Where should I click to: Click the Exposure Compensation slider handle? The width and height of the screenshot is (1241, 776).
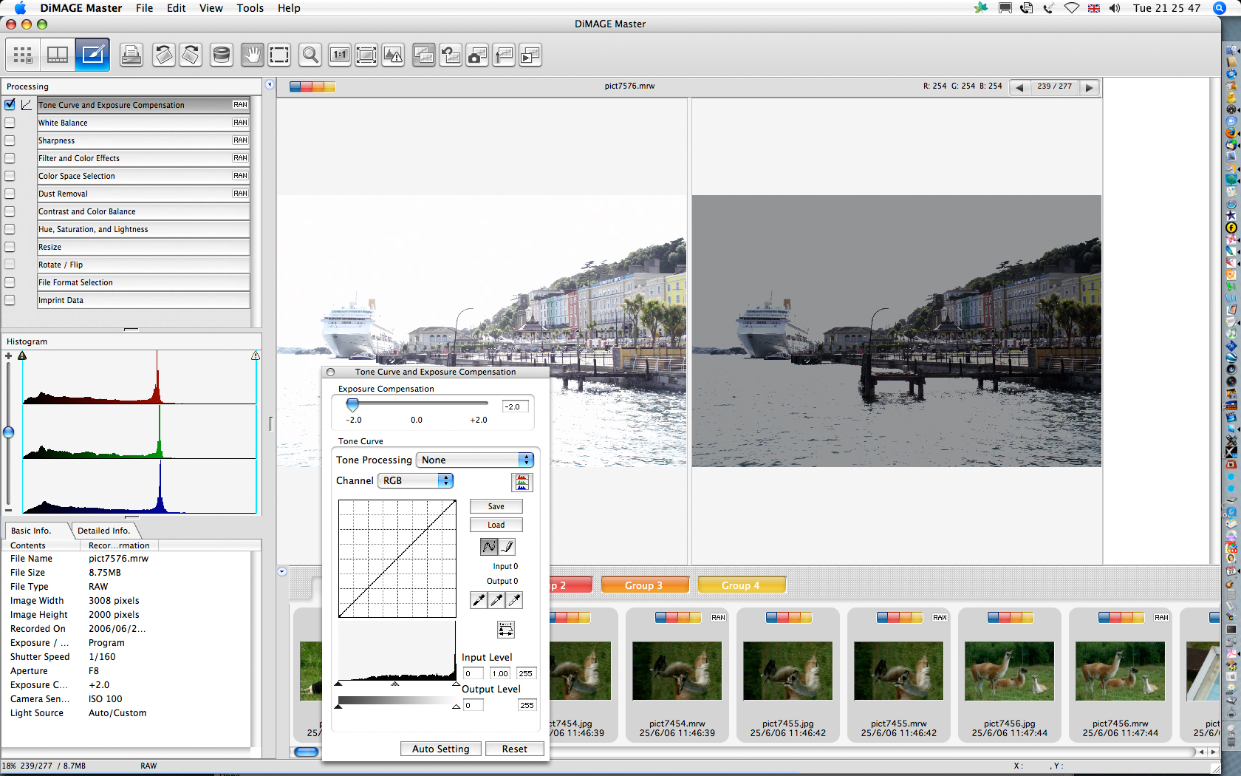tap(352, 405)
